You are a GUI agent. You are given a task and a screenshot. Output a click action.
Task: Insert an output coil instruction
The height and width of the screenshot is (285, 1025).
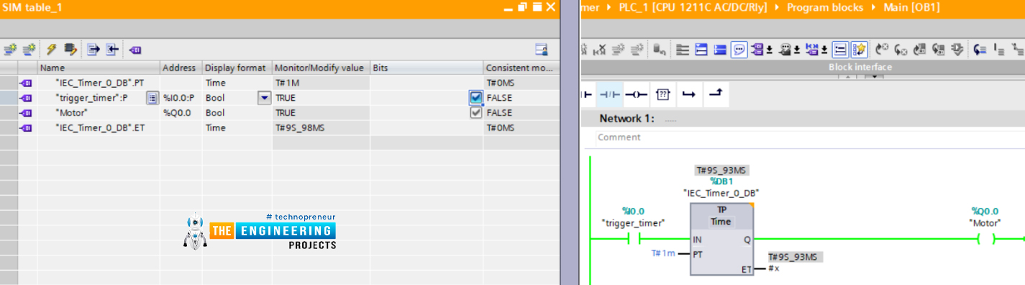635,94
